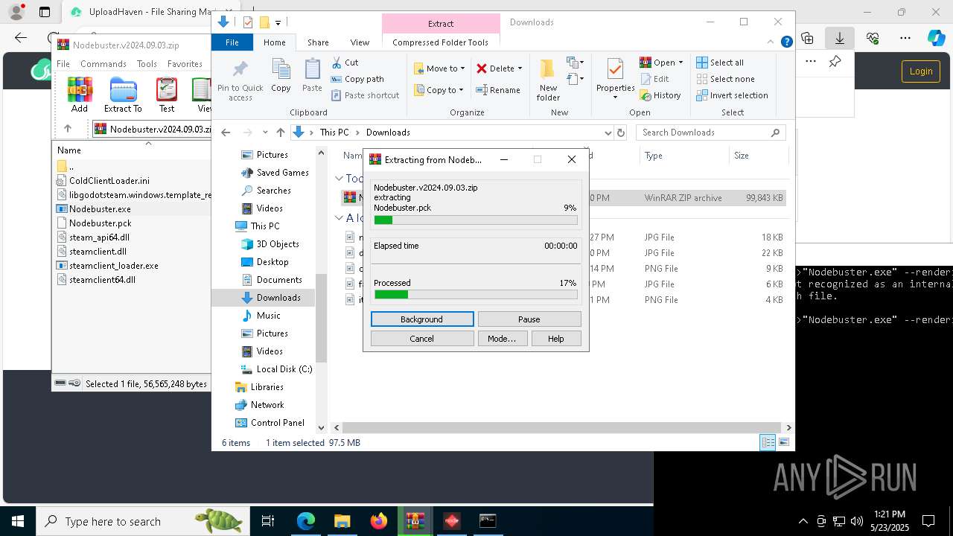Image resolution: width=953 pixels, height=536 pixels.
Task: Click the Windows taskbar search box
Action: click(141, 521)
